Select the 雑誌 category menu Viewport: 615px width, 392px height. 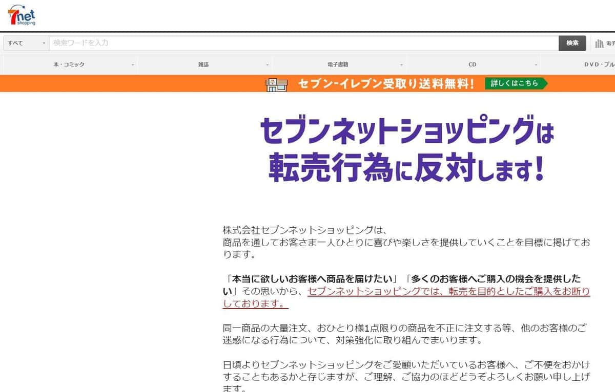click(204, 64)
